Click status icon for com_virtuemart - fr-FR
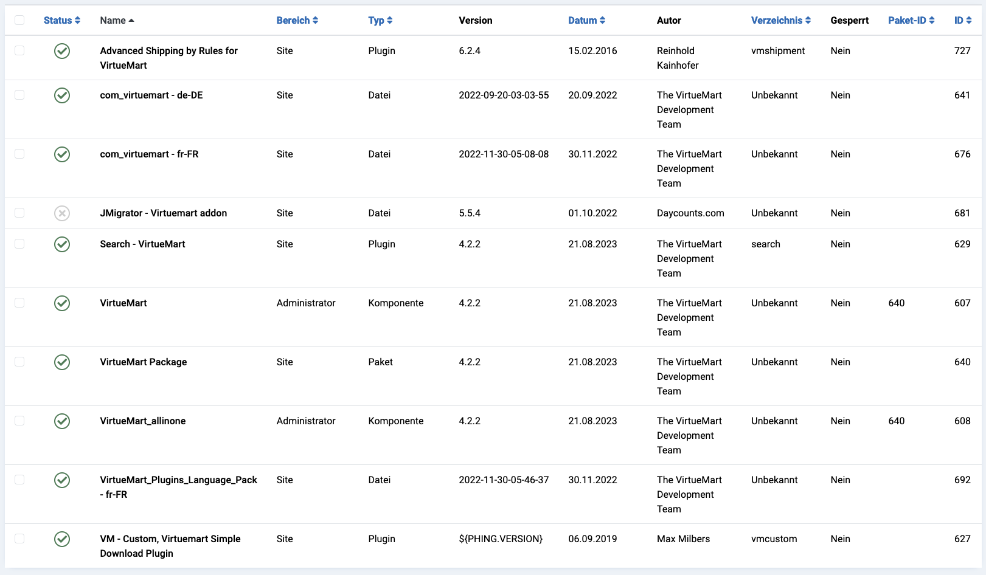Viewport: 986px width, 575px height. click(x=62, y=154)
